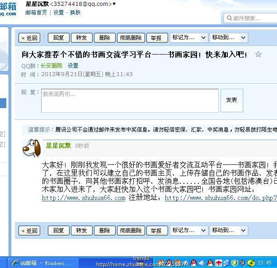The height and width of the screenshot is (268, 277).
Task: Open account dropdown arrow beside the email address
Action: [x=114, y=4]
